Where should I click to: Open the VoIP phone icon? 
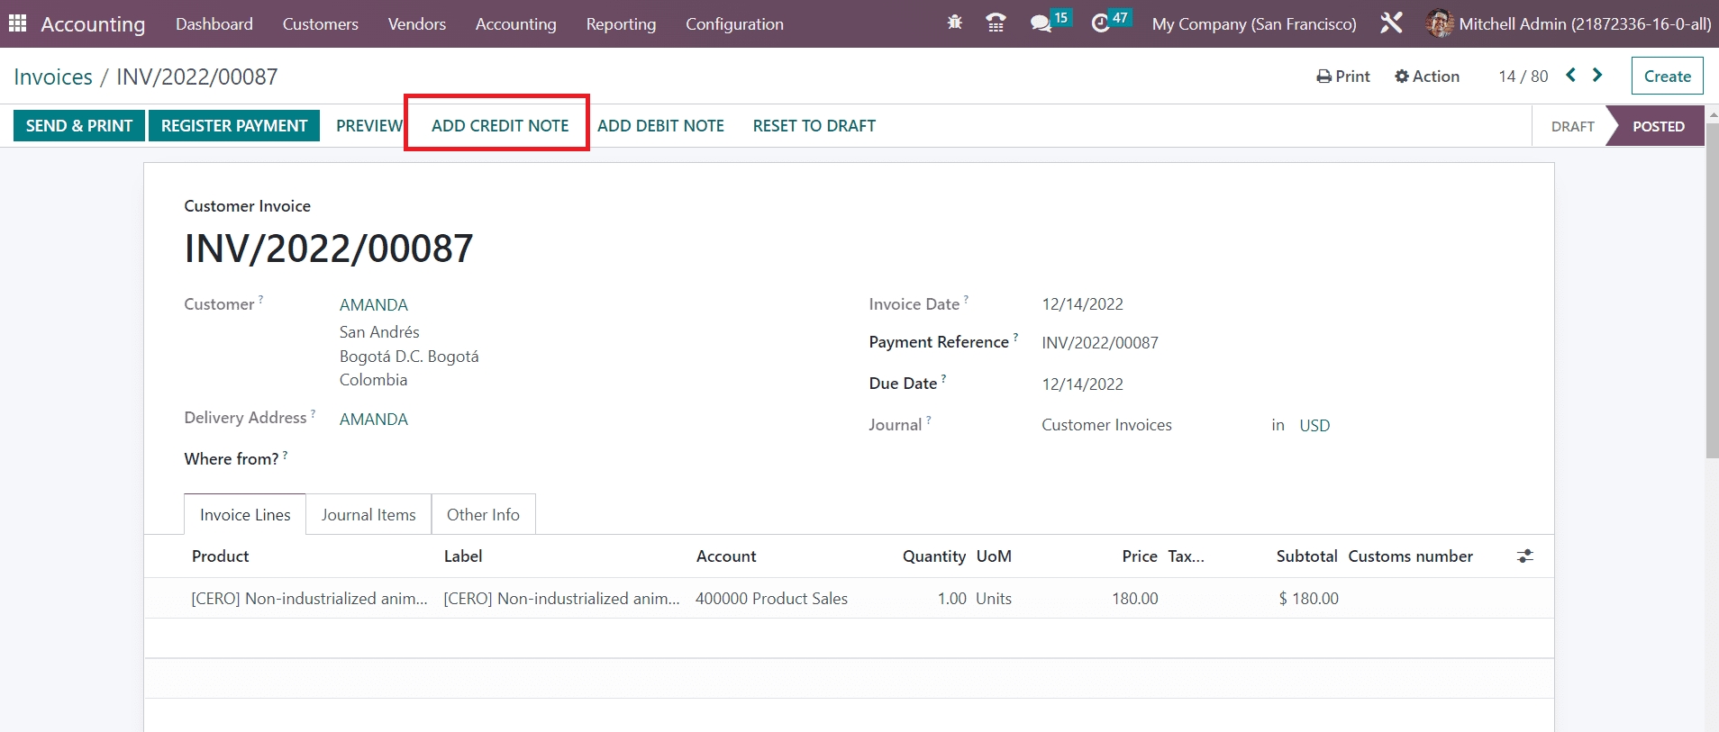996,23
